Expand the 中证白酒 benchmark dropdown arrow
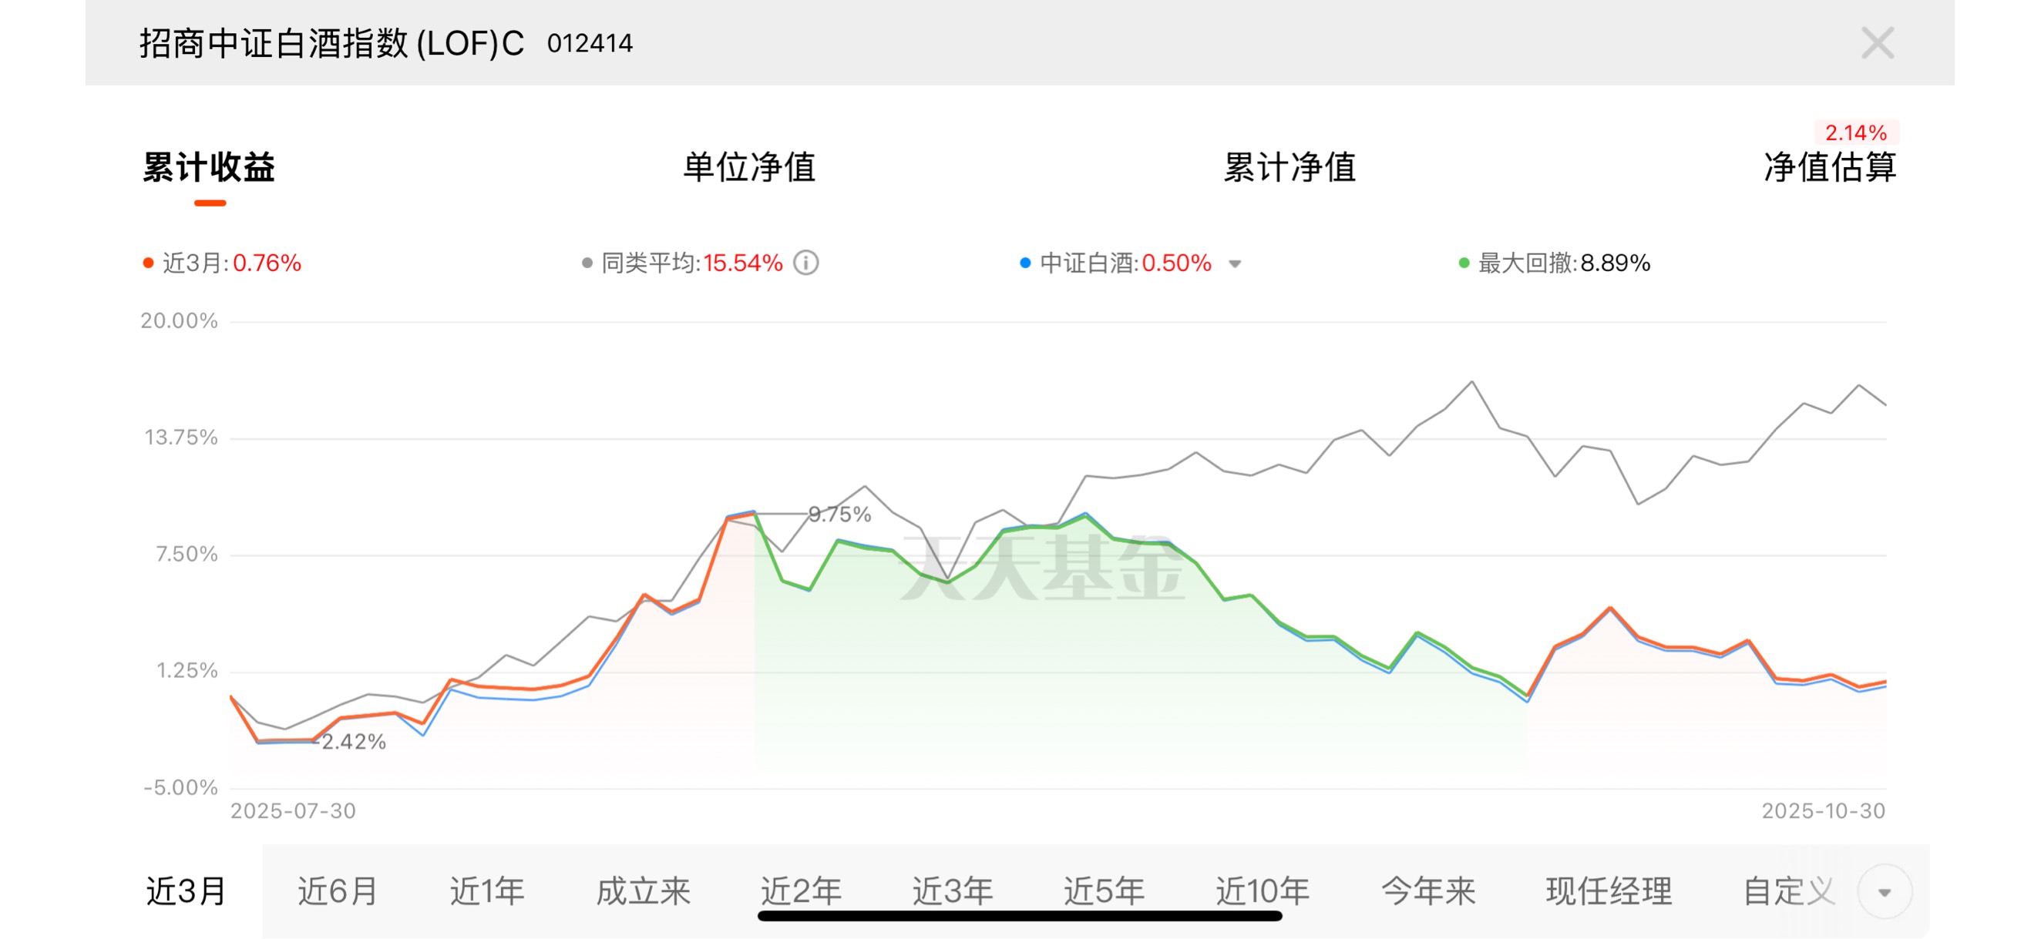Screen dimensions: 2041x939 coord(1235,264)
